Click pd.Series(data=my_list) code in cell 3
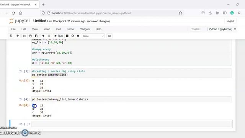 pos(50,75)
